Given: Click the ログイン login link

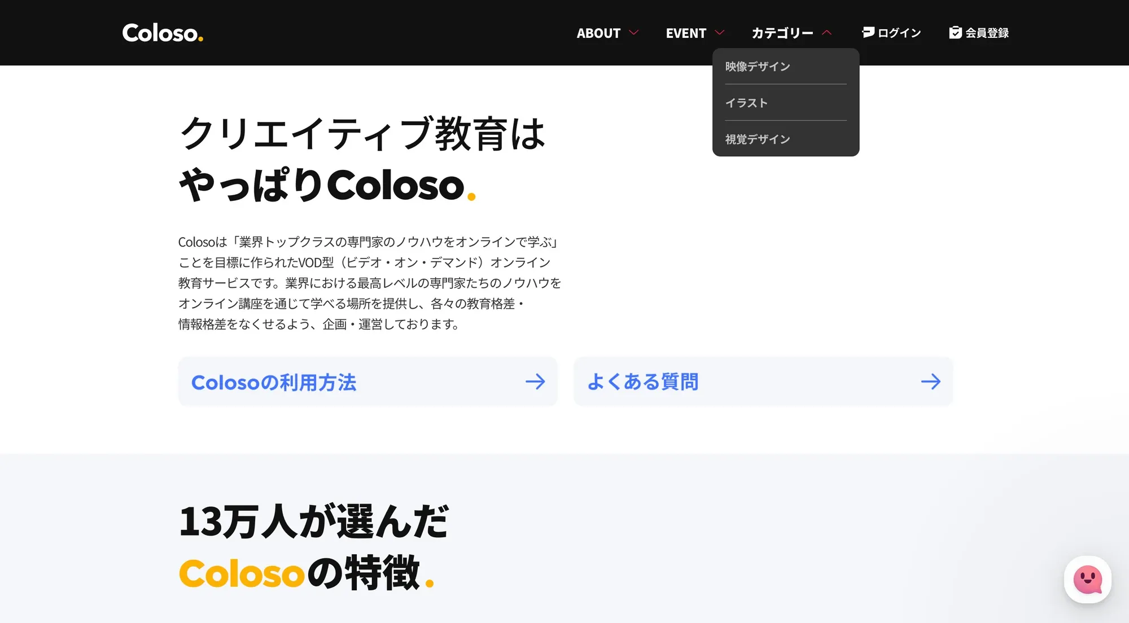Looking at the screenshot, I should pyautogui.click(x=891, y=33).
